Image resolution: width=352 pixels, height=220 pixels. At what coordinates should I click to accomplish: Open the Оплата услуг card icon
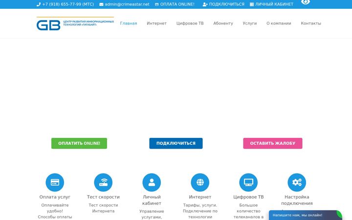pyautogui.click(x=55, y=182)
